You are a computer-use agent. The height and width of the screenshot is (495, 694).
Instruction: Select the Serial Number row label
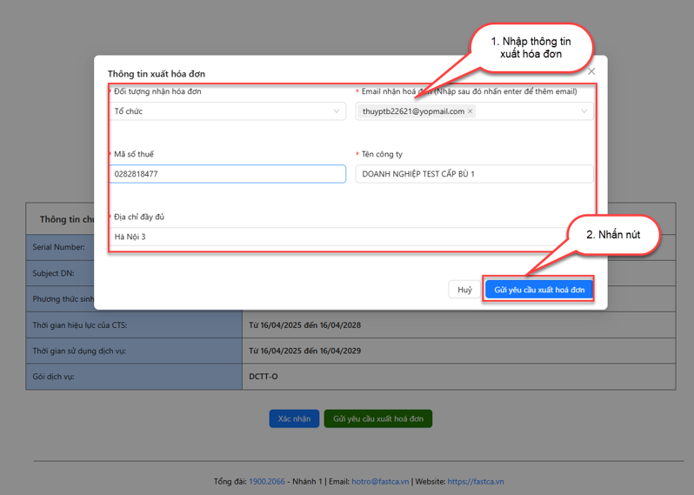tap(59, 247)
